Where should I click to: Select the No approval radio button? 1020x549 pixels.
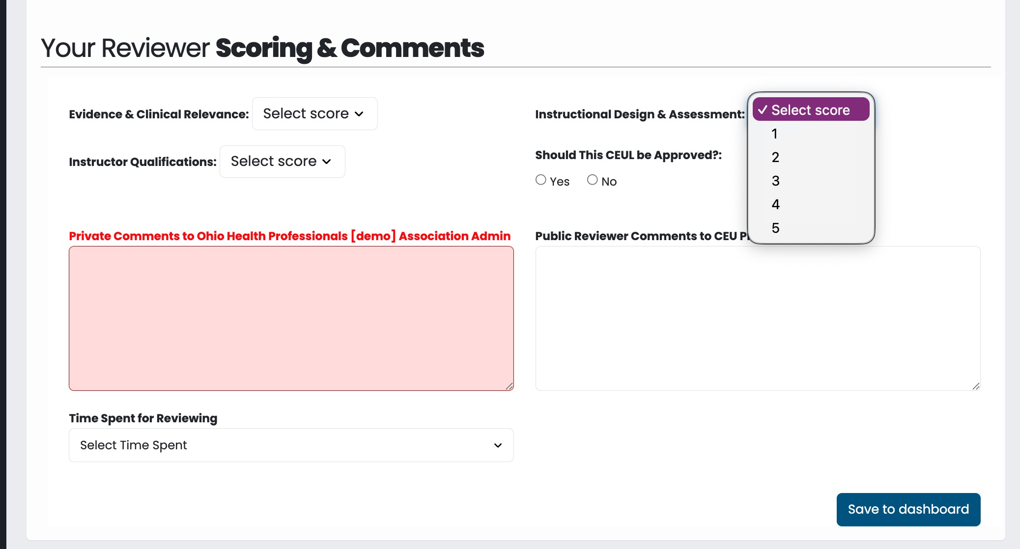coord(593,180)
